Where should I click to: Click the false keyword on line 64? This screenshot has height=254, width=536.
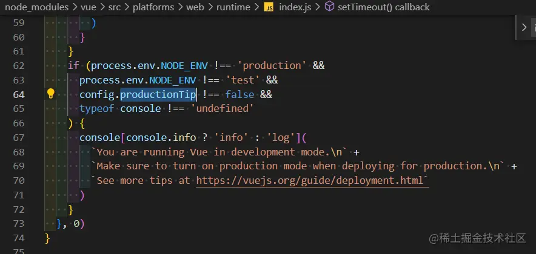tap(240, 94)
